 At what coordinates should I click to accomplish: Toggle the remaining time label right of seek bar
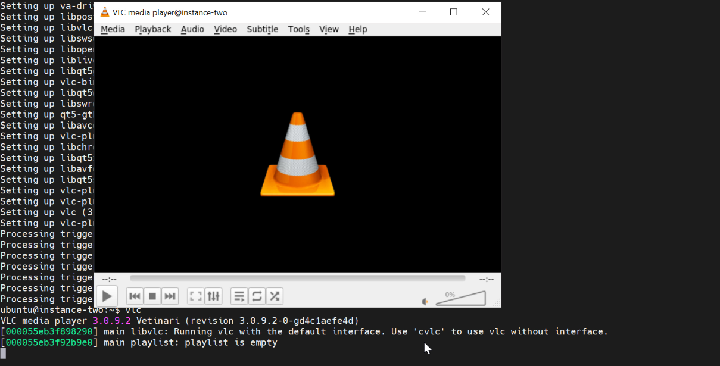pyautogui.click(x=487, y=279)
